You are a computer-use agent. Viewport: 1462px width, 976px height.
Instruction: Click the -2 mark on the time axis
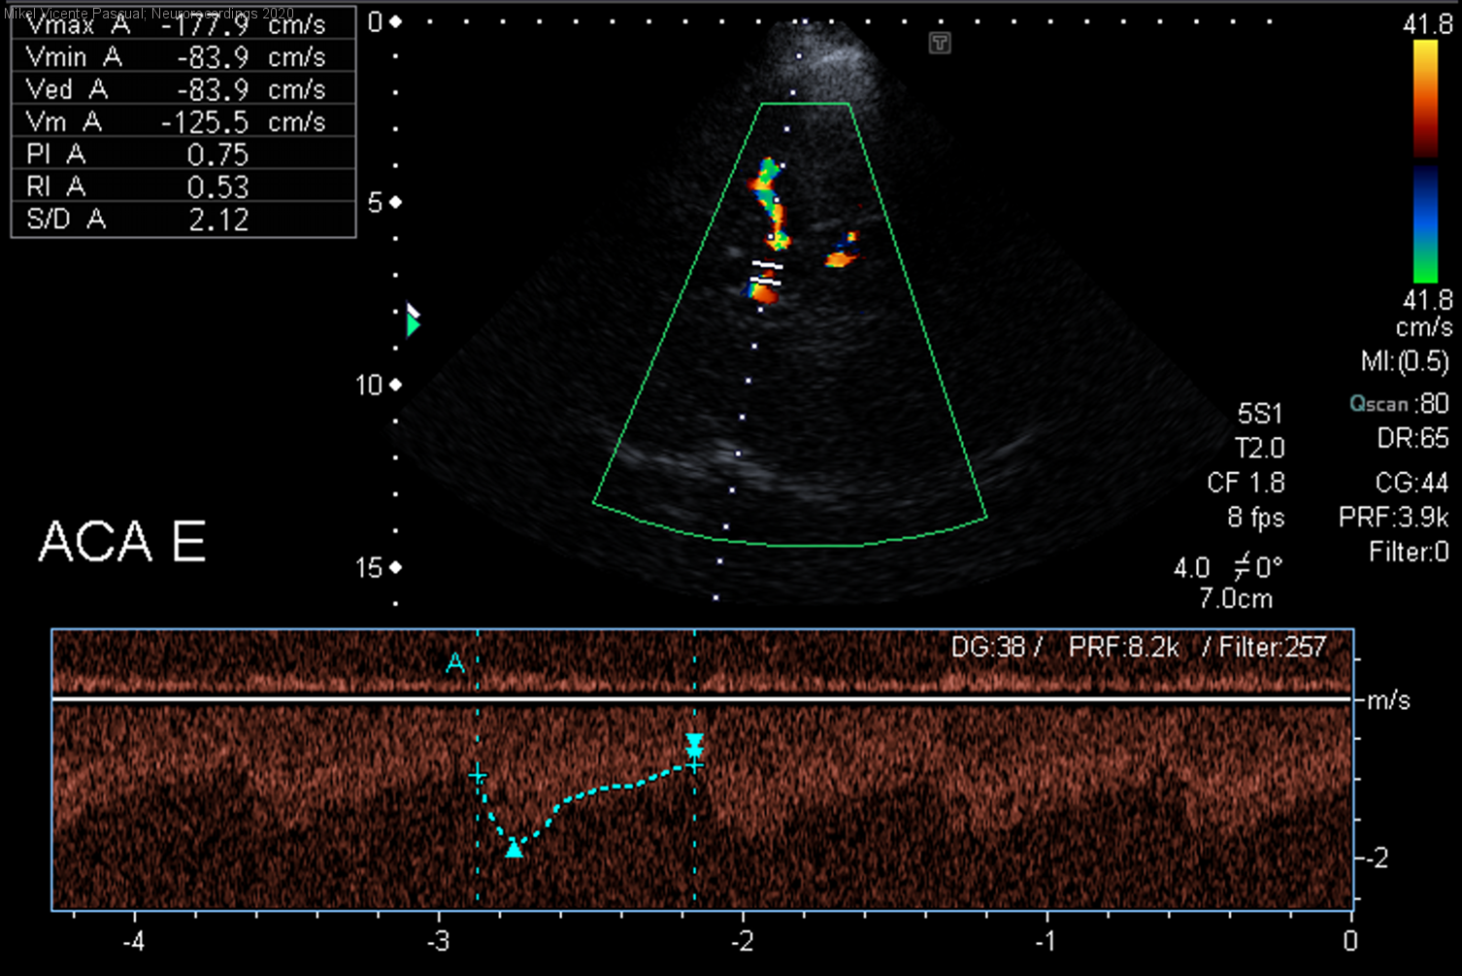click(743, 941)
